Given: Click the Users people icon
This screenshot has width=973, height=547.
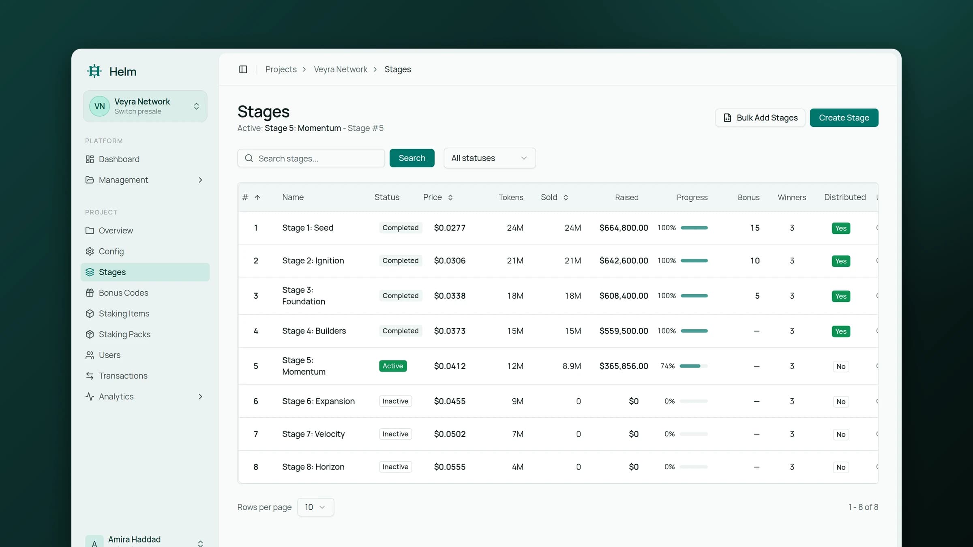Looking at the screenshot, I should [90, 355].
